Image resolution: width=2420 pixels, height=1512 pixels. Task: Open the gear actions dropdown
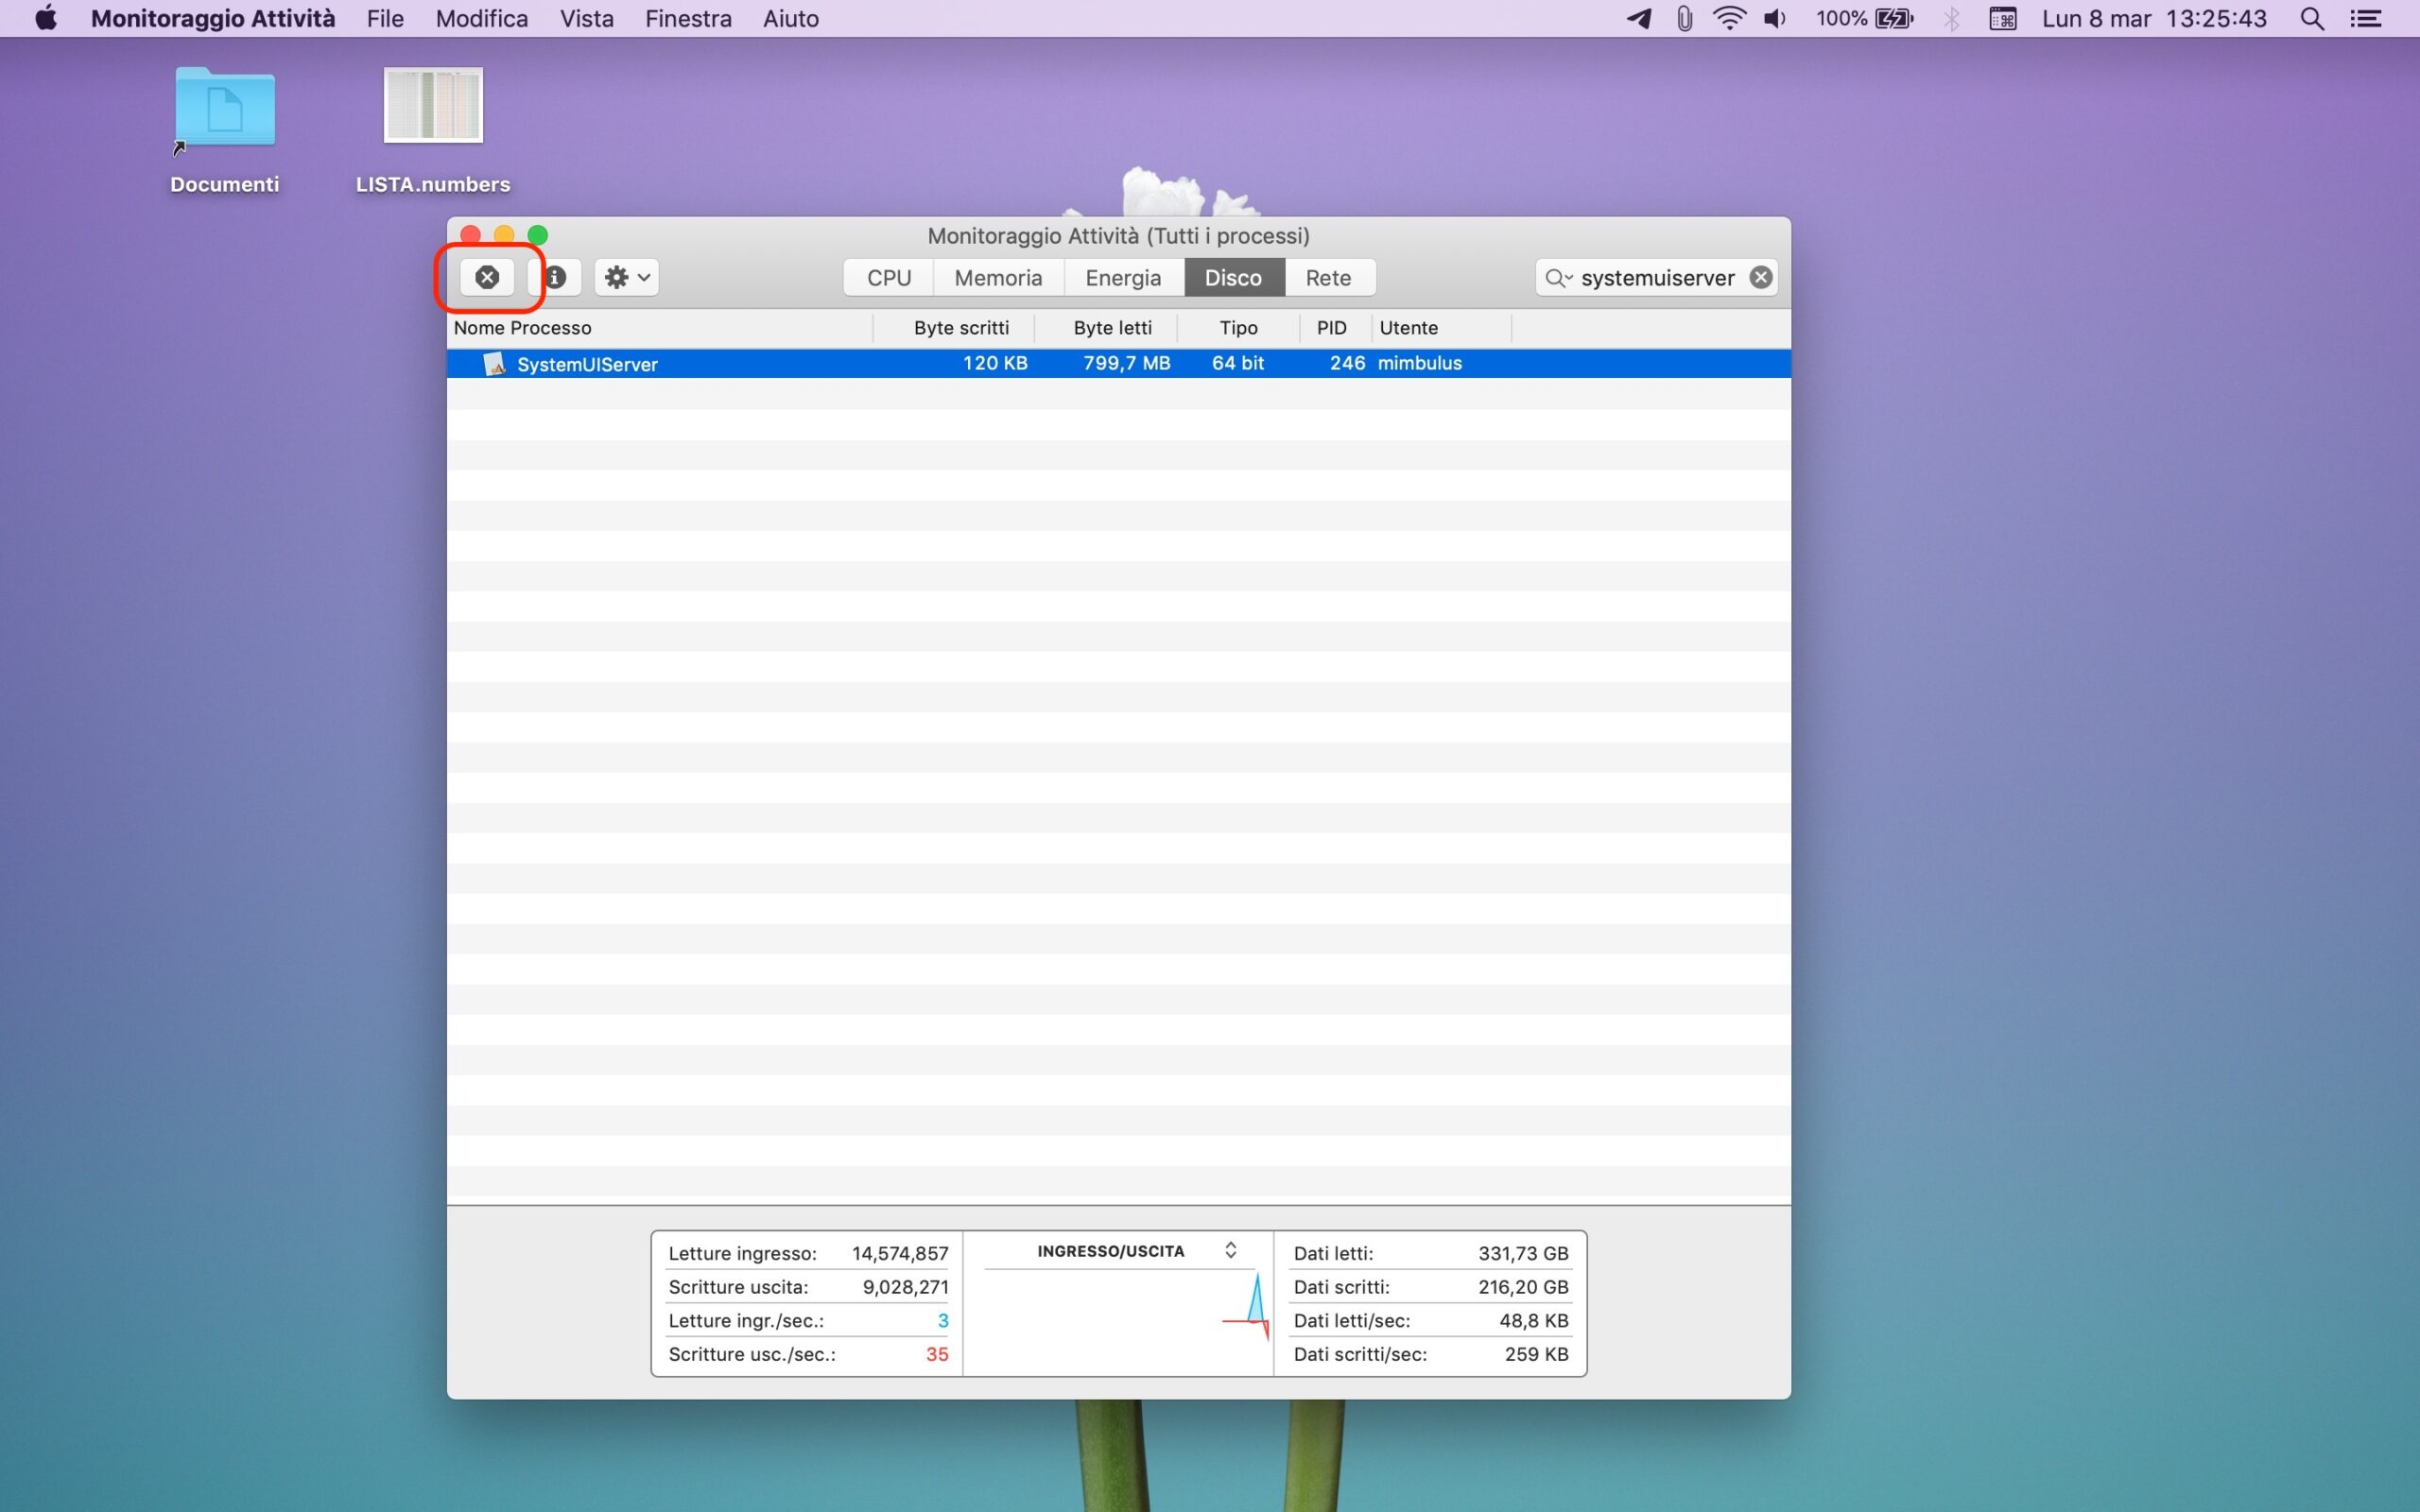tap(627, 277)
